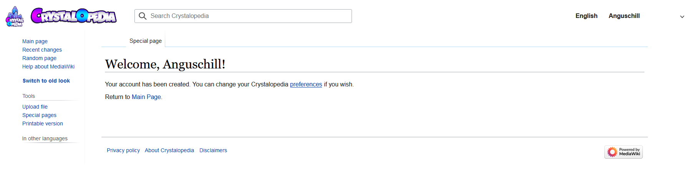Switch to old look
The image size is (697, 169).
coord(46,81)
